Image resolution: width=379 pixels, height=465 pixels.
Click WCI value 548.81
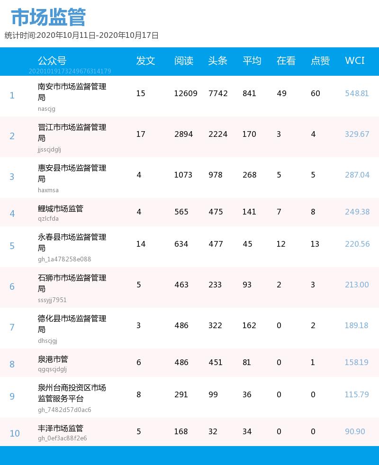(357, 93)
